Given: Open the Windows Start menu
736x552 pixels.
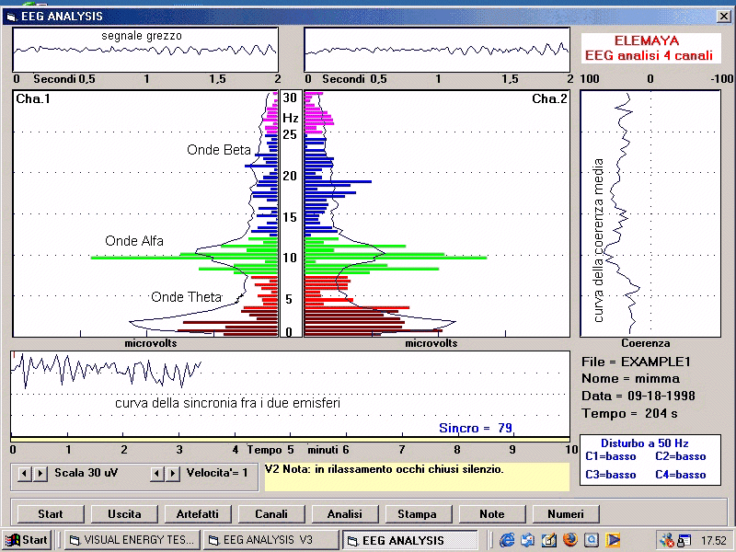Looking at the screenshot, I should pyautogui.click(x=28, y=540).
